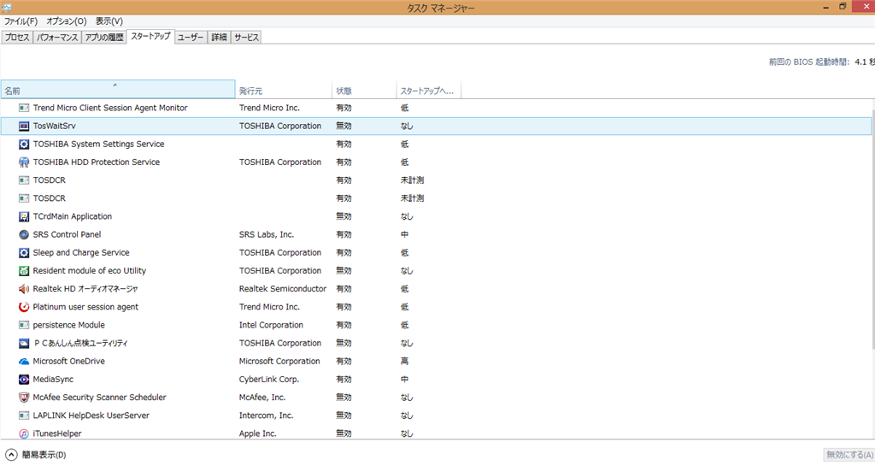875x466 pixels.
Task: Select the SRS Control Panel name
Action: (x=67, y=234)
